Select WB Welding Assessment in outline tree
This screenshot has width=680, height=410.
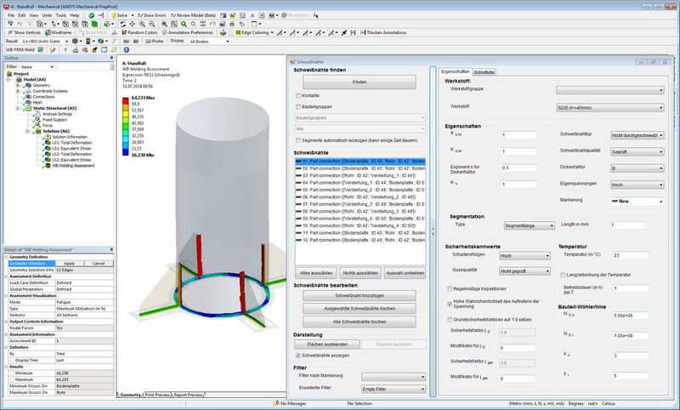pyautogui.click(x=73, y=165)
